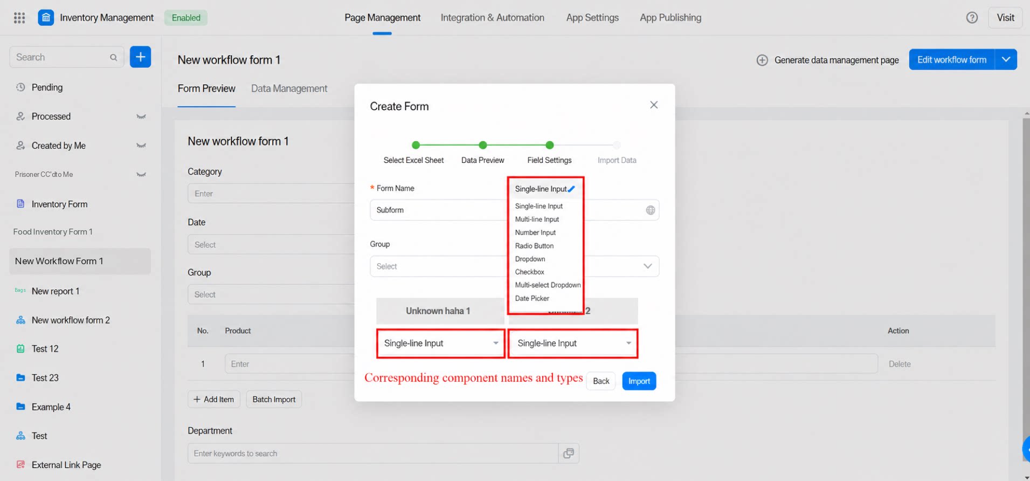Click the blue plus add-page button
This screenshot has height=481, width=1030.
(140, 57)
